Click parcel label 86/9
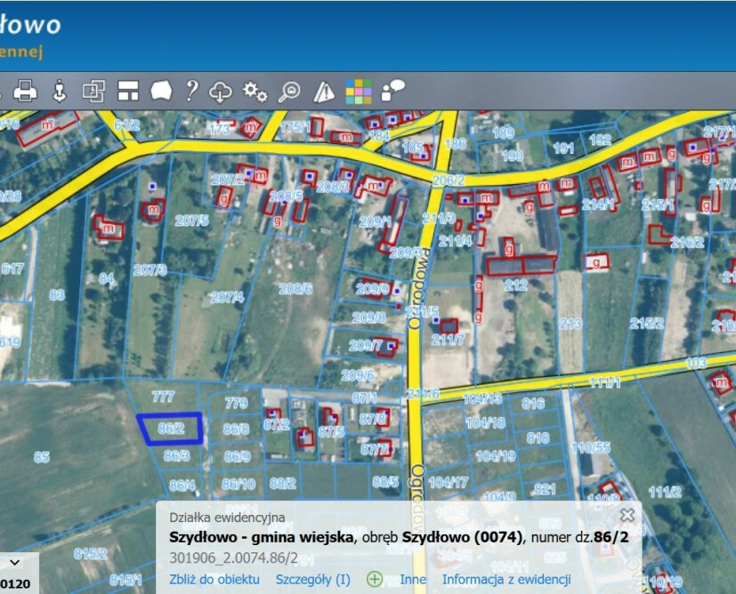736x594 pixels. tap(237, 456)
